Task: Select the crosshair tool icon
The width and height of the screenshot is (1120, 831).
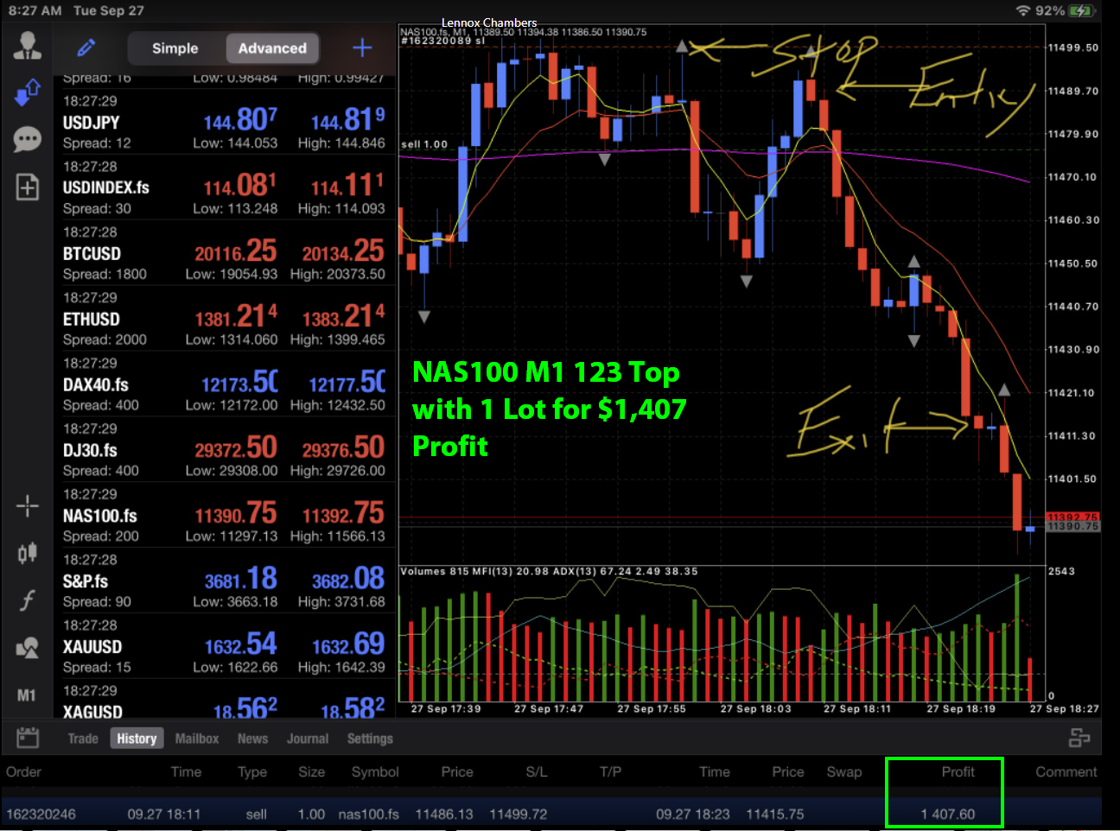Action: point(27,505)
